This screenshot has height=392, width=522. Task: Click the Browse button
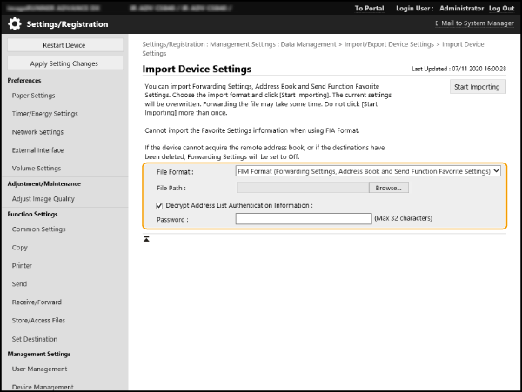388,188
